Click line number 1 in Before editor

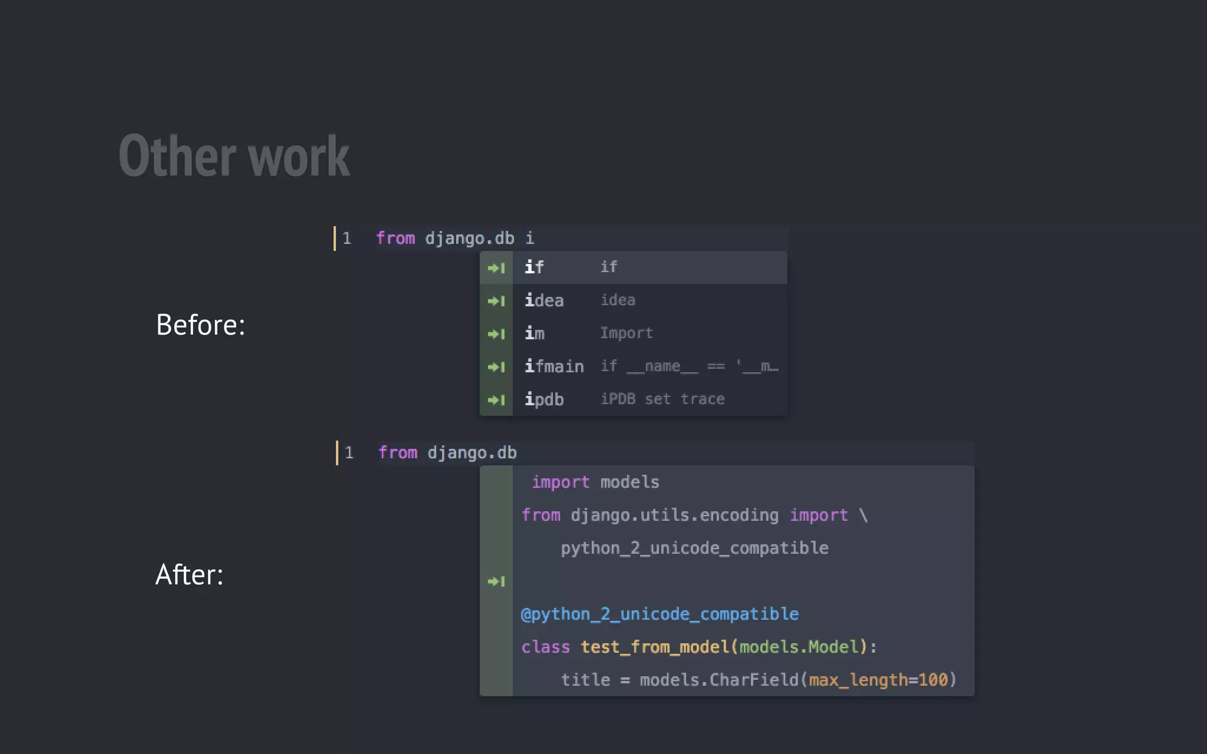347,239
